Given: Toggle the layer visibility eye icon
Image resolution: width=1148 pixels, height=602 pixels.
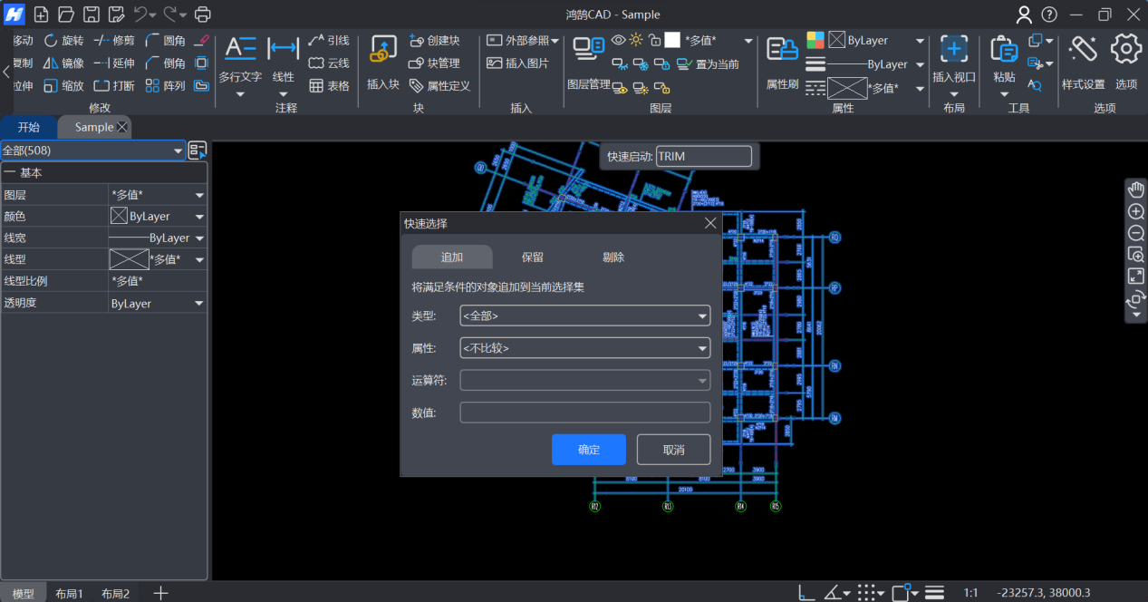Looking at the screenshot, I should point(618,40).
